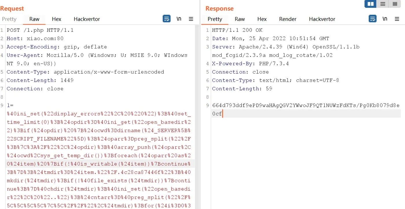405x209 pixels.
Task: Click the request 'Connection: close' header
Action: [35, 89]
